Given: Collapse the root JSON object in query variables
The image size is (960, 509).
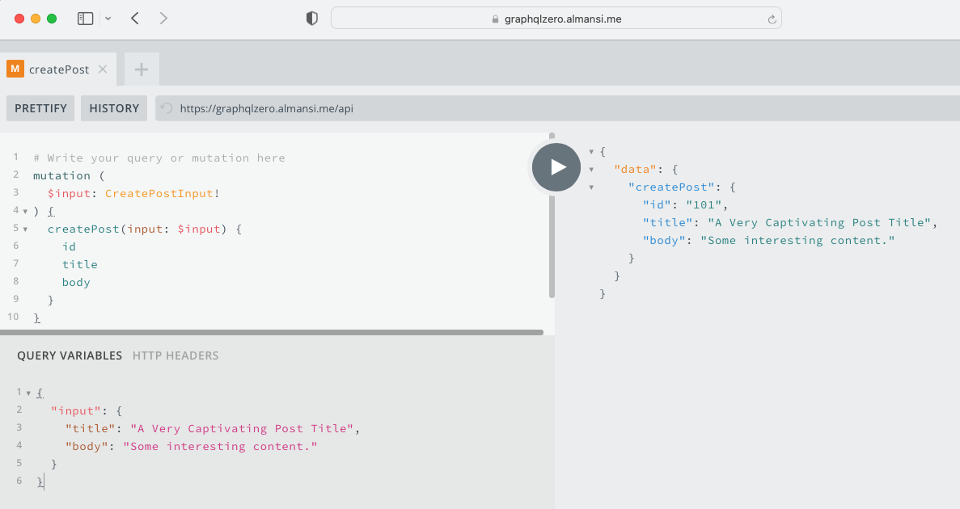Looking at the screenshot, I should (x=29, y=392).
